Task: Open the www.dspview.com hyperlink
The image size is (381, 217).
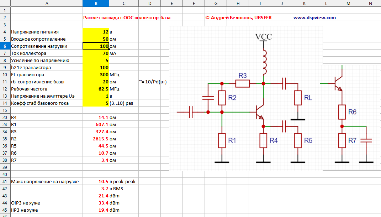Action: (314, 17)
